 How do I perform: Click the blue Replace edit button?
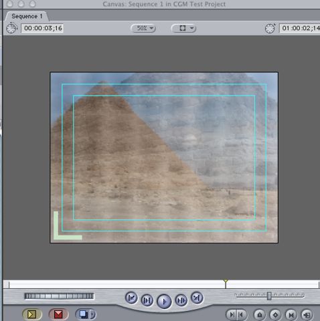click(83, 314)
